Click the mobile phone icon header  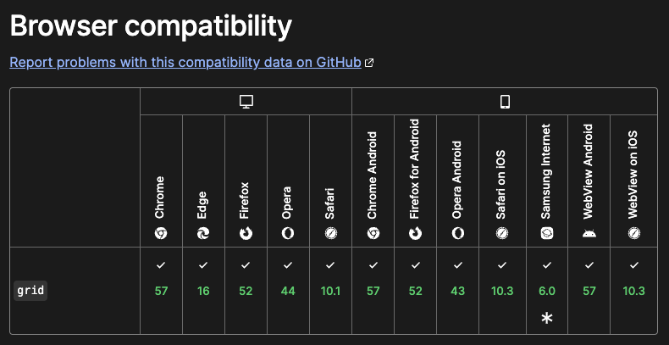coord(505,102)
